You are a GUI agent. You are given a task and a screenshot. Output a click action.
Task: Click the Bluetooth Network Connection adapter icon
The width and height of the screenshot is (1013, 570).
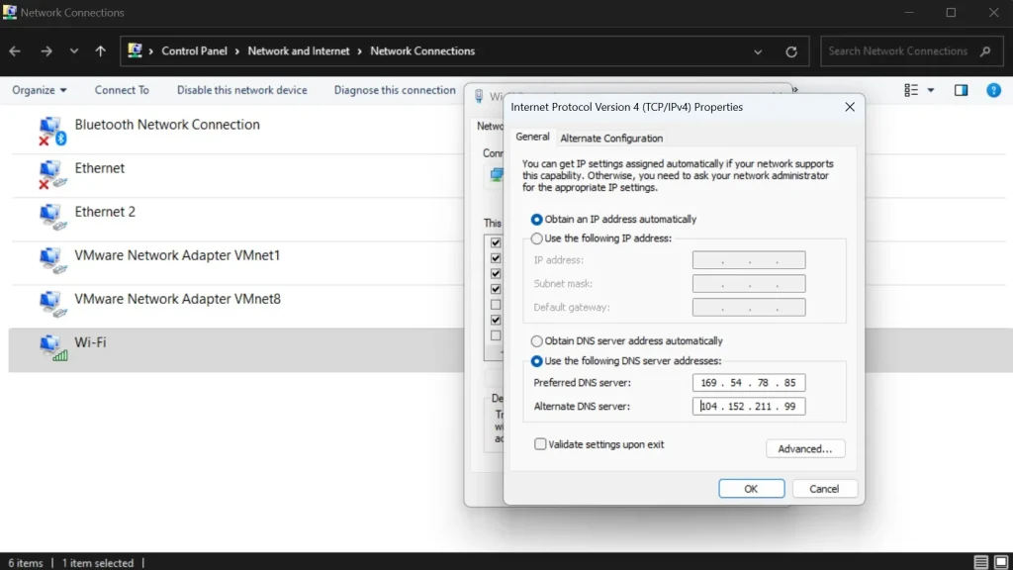[51, 131]
